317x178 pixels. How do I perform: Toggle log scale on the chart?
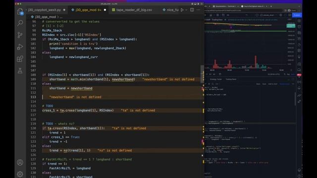coord(288,74)
